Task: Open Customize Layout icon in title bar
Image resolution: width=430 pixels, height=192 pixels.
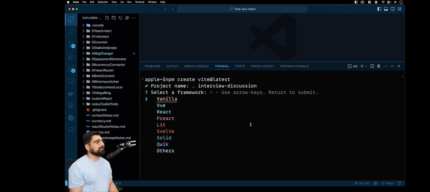Action: click(399, 9)
